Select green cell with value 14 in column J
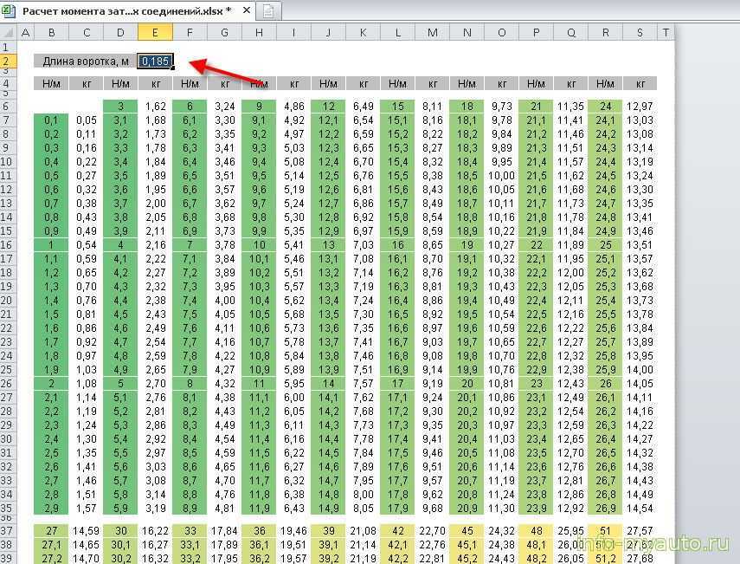The width and height of the screenshot is (740, 564). pyautogui.click(x=329, y=384)
